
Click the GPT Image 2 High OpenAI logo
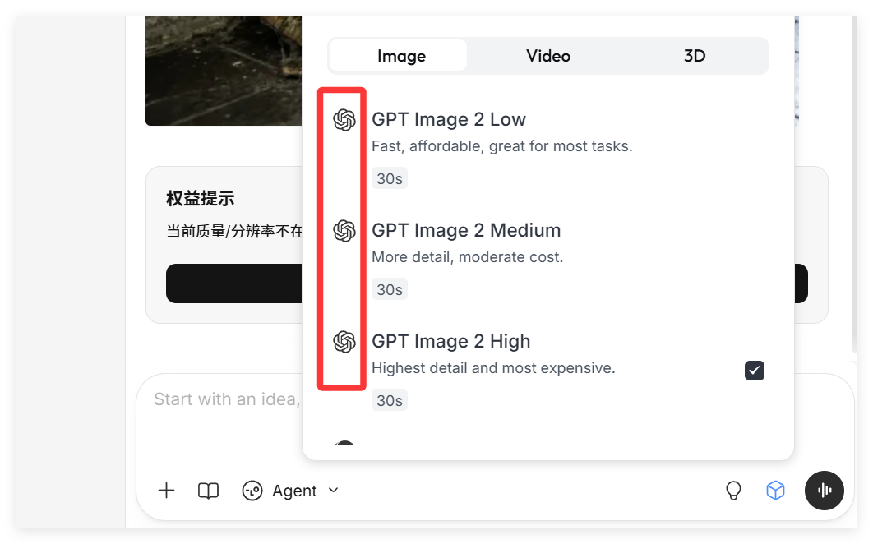click(x=343, y=342)
